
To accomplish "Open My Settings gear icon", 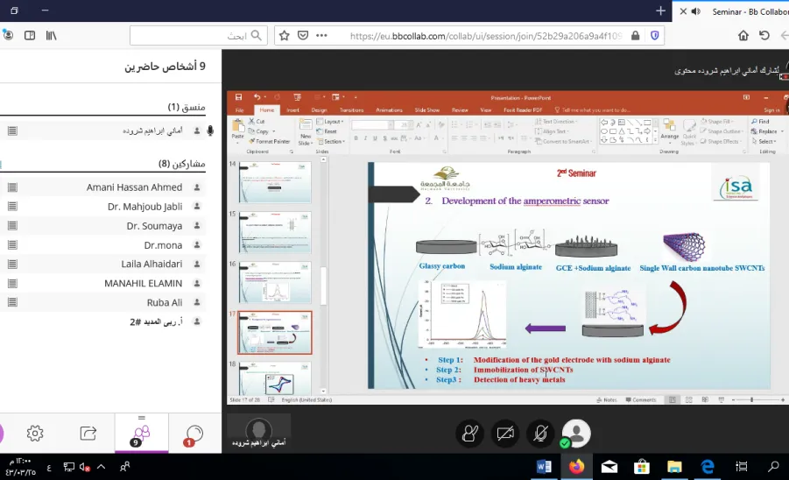I will (x=35, y=434).
